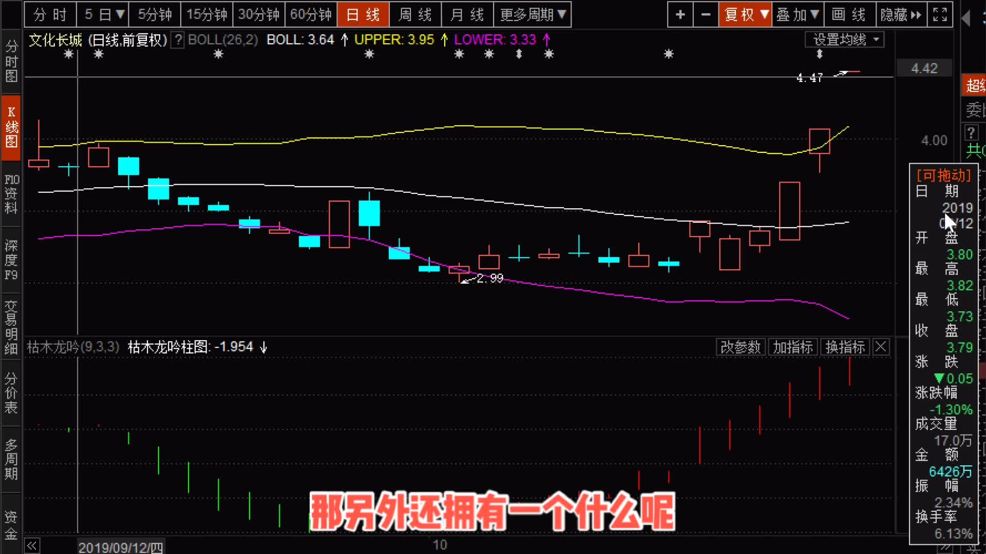This screenshot has width=986, height=554.
Task: Open the 分价表 panel
Action: point(11,392)
